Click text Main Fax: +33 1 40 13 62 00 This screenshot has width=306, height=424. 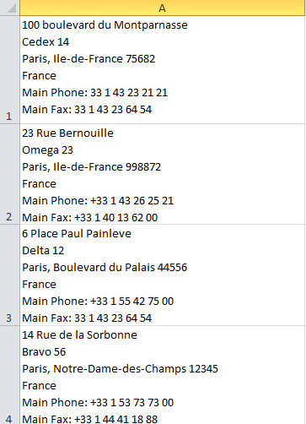click(x=90, y=218)
